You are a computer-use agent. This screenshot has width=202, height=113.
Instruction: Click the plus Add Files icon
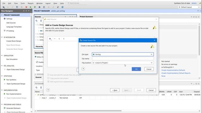pos(50,39)
